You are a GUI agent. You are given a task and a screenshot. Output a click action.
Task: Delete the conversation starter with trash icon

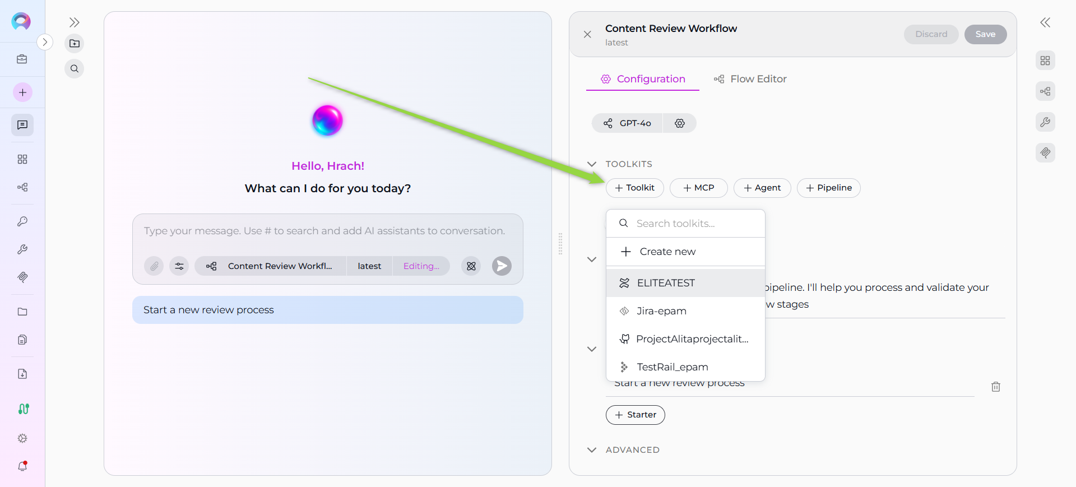(995, 387)
